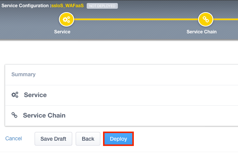Expand the Service summary row title
238x160 pixels.
click(35, 95)
